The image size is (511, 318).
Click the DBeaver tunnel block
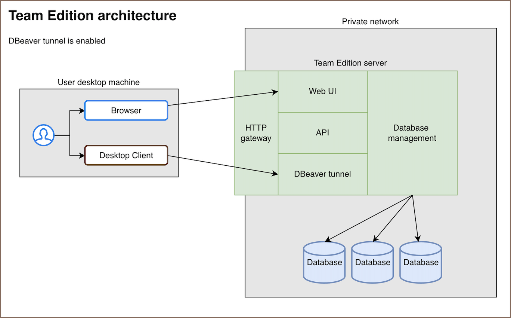click(x=323, y=174)
